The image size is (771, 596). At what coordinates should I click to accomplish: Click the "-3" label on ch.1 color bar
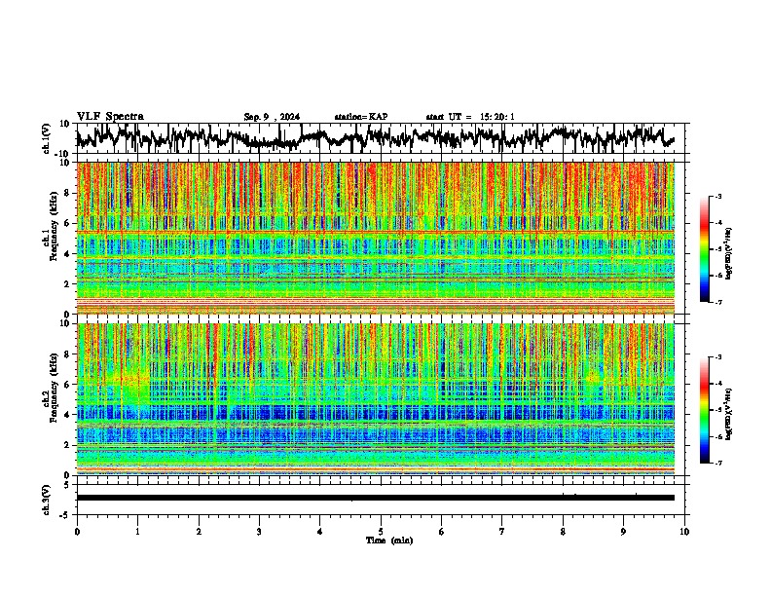click(718, 196)
